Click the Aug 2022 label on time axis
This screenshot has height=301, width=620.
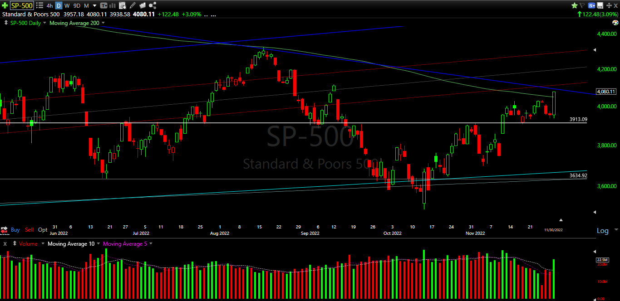pyautogui.click(x=220, y=233)
